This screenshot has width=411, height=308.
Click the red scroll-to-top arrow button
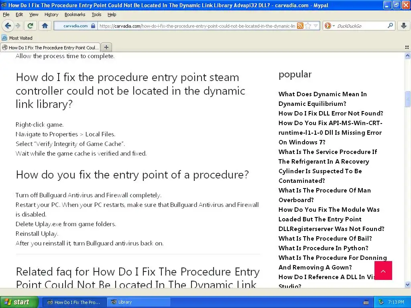point(383,271)
